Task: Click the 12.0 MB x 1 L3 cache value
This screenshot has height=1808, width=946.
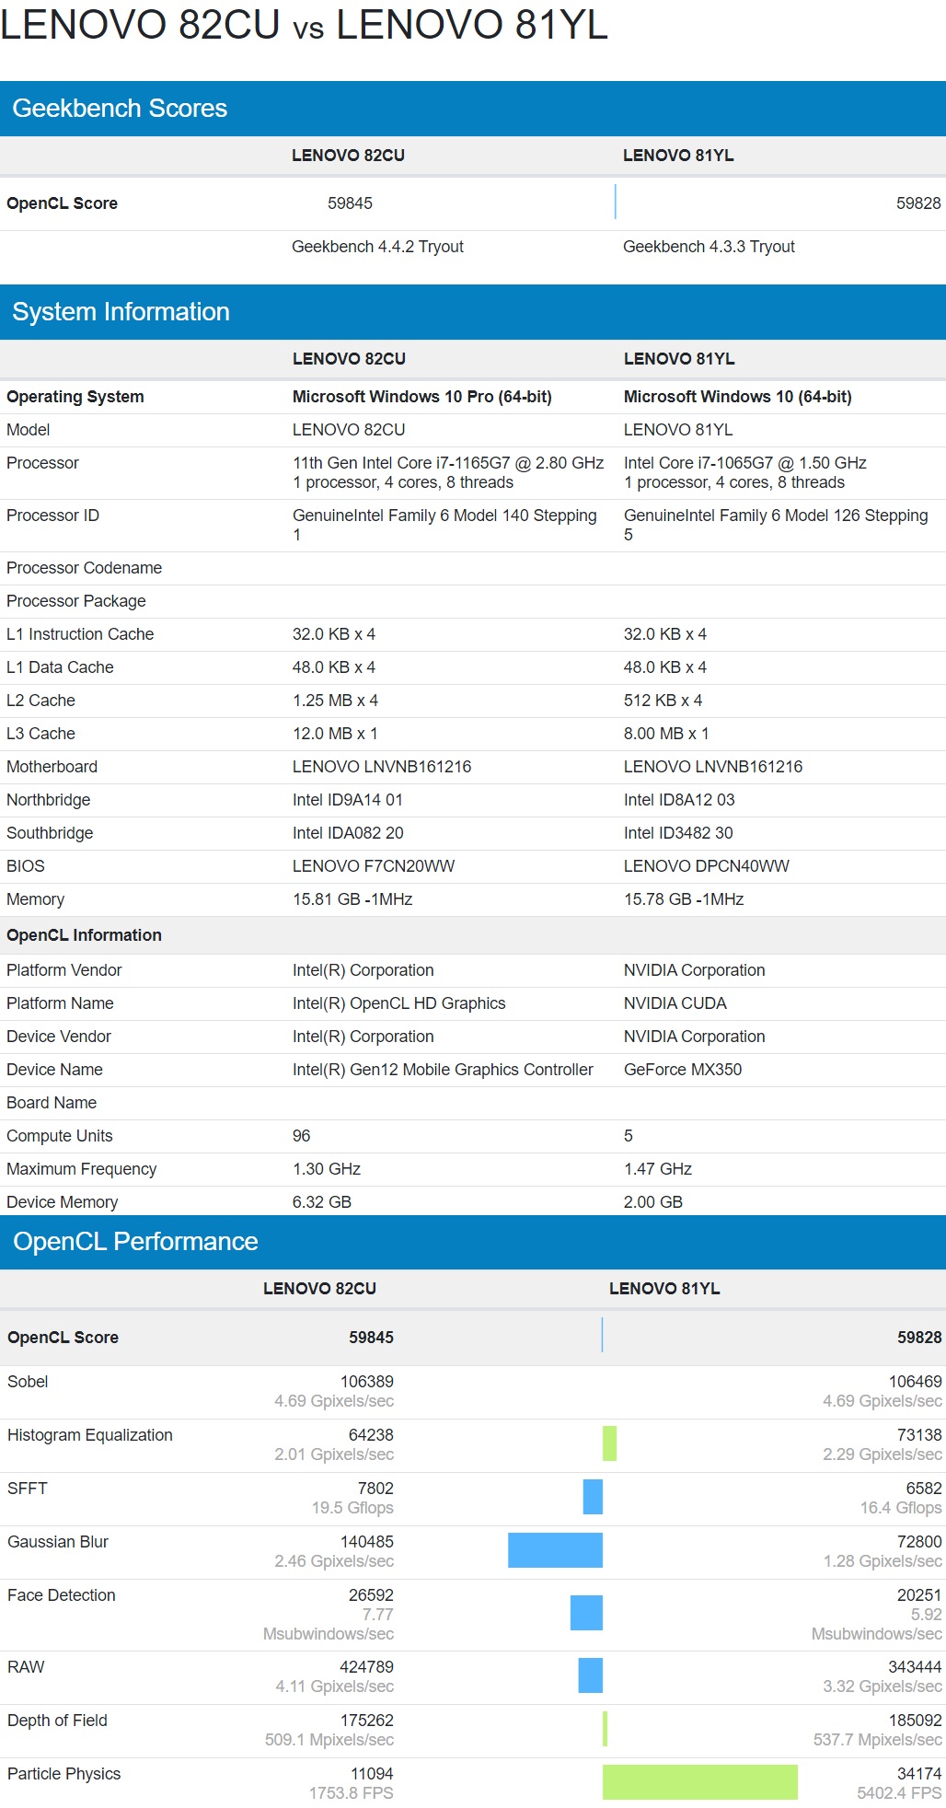Action: coord(335,734)
